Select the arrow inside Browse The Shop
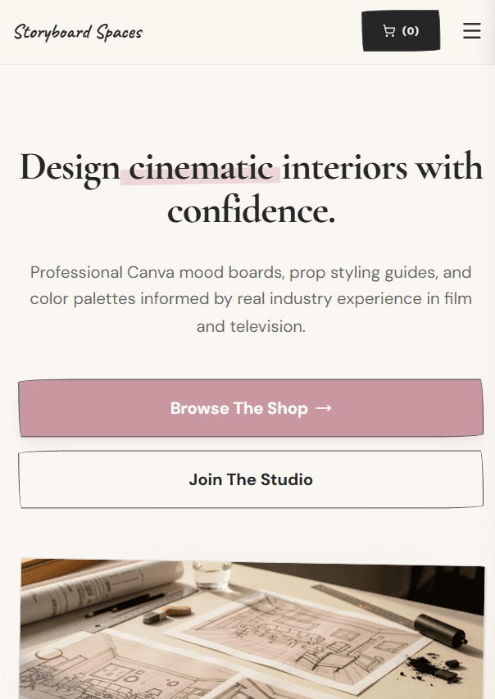The height and width of the screenshot is (699, 495). pyautogui.click(x=325, y=408)
